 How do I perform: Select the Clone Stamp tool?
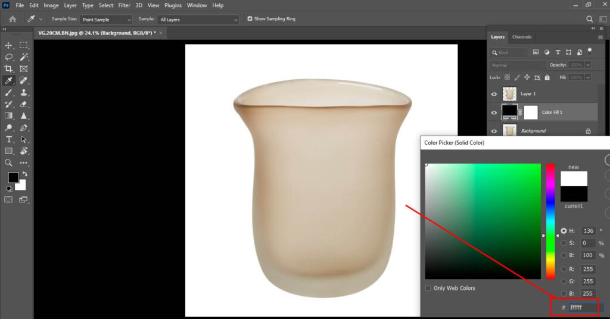click(24, 92)
